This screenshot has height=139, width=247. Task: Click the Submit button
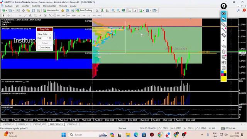45,43
